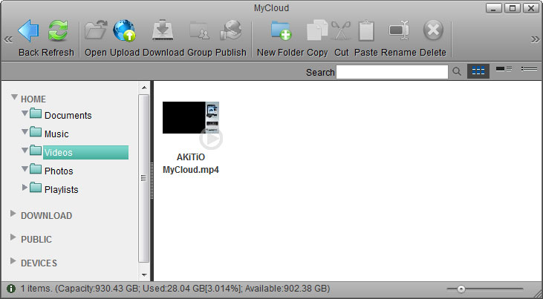Show more toolbar items on right
The width and height of the screenshot is (543, 299).
click(x=534, y=39)
